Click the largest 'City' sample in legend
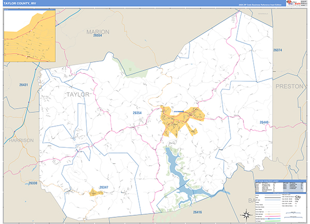310x224 pixels. click(x=298, y=197)
